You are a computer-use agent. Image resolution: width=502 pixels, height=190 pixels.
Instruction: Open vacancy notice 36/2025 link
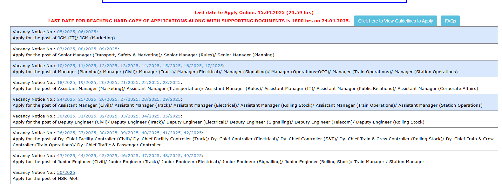66,133
